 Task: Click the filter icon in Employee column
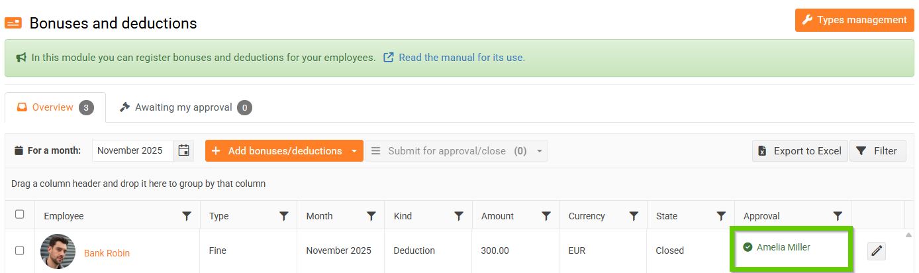pyautogui.click(x=187, y=216)
